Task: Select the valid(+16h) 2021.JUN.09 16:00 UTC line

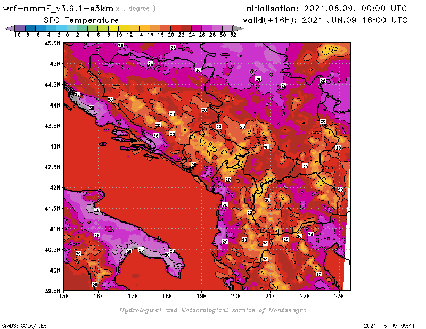Action: [x=325, y=20]
